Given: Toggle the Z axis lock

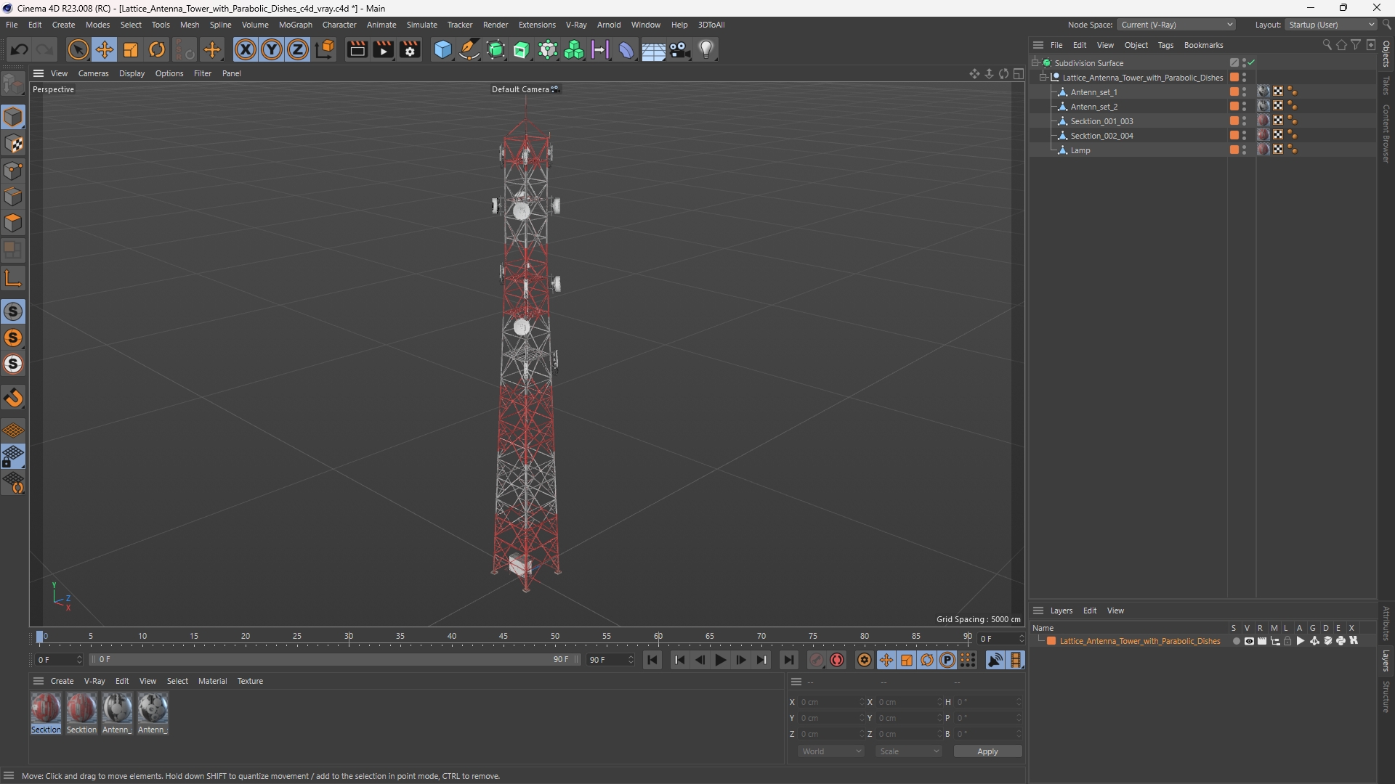Looking at the screenshot, I should click(x=298, y=49).
